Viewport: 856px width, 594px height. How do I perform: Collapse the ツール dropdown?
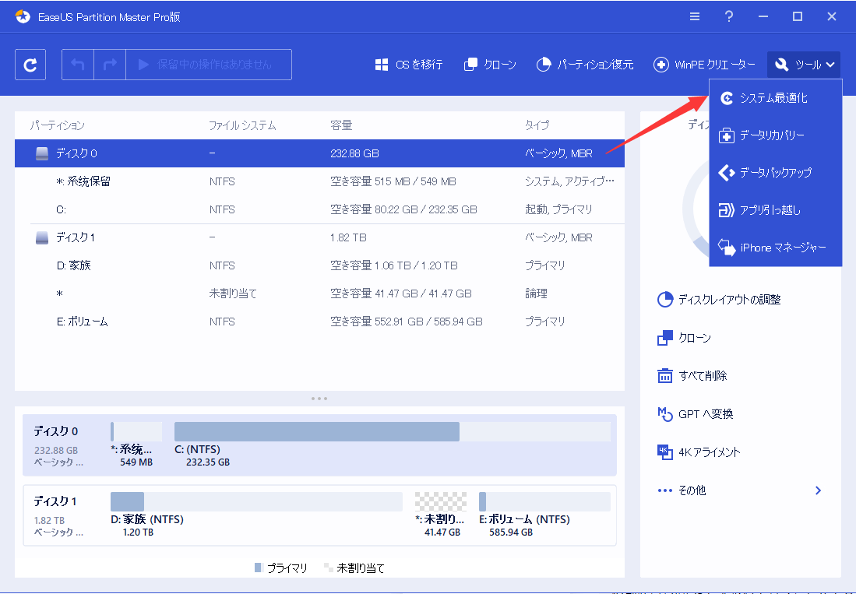point(803,65)
